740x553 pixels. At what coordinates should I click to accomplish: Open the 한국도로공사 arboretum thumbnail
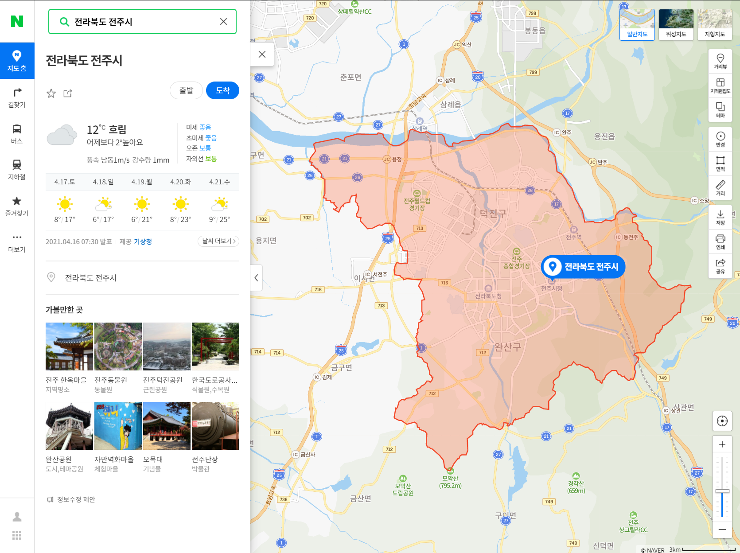point(215,347)
